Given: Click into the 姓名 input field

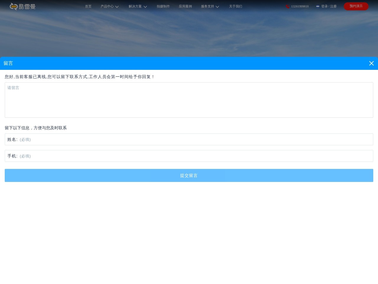Looking at the screenshot, I should (x=195, y=139).
